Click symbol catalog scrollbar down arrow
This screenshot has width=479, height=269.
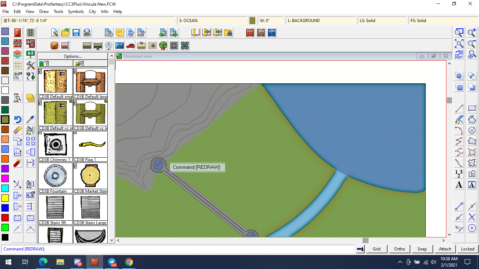tap(112, 240)
